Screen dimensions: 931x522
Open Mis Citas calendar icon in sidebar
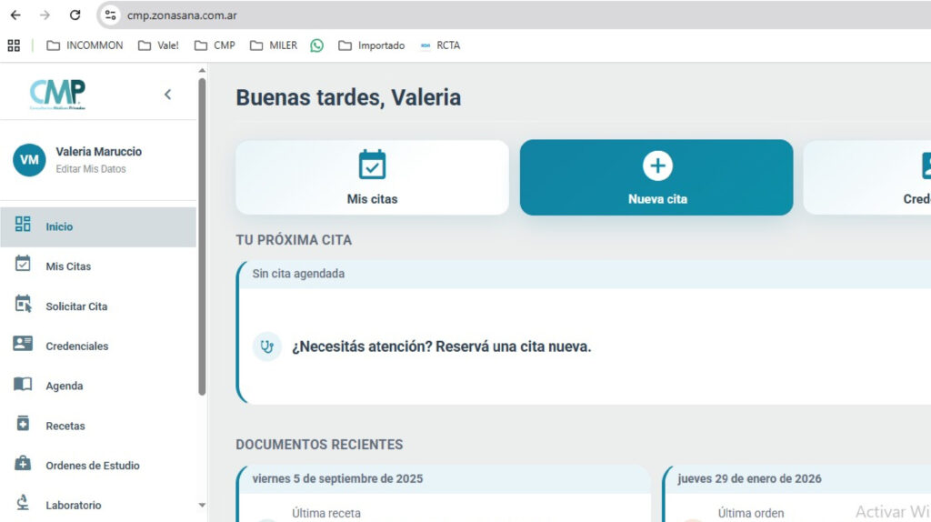pos(23,266)
